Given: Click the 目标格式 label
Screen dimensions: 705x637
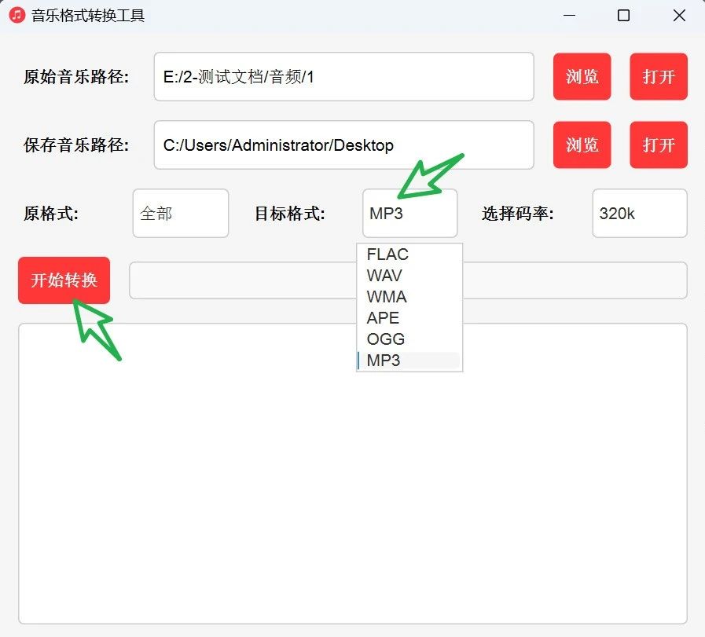Looking at the screenshot, I should point(290,214).
